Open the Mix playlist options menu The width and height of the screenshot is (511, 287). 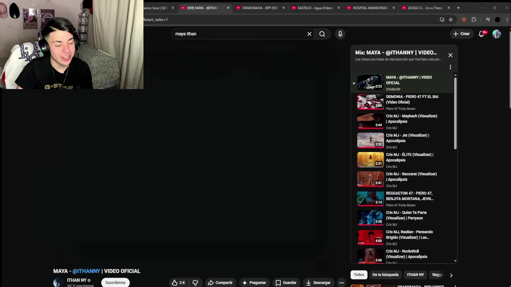(x=450, y=67)
